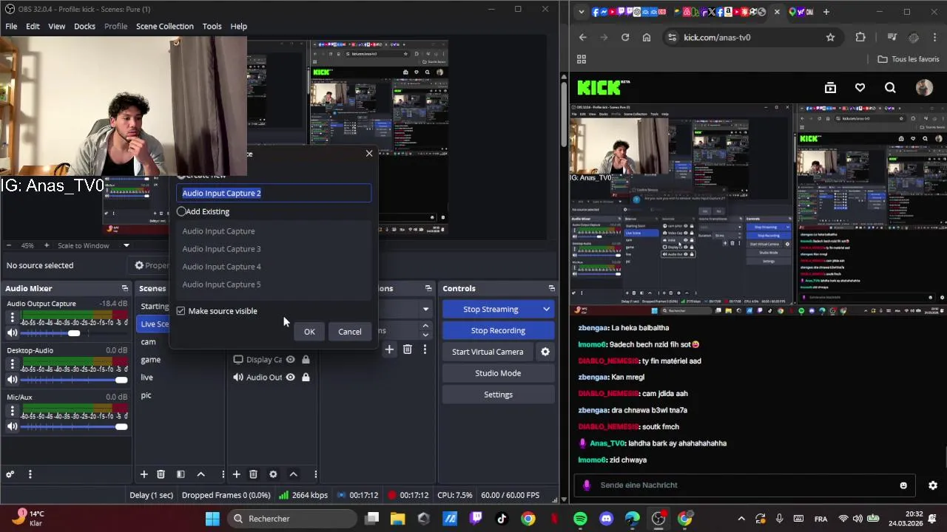Open the File menu in OBS
Viewport: 947px width, 532px height.
[x=11, y=26]
